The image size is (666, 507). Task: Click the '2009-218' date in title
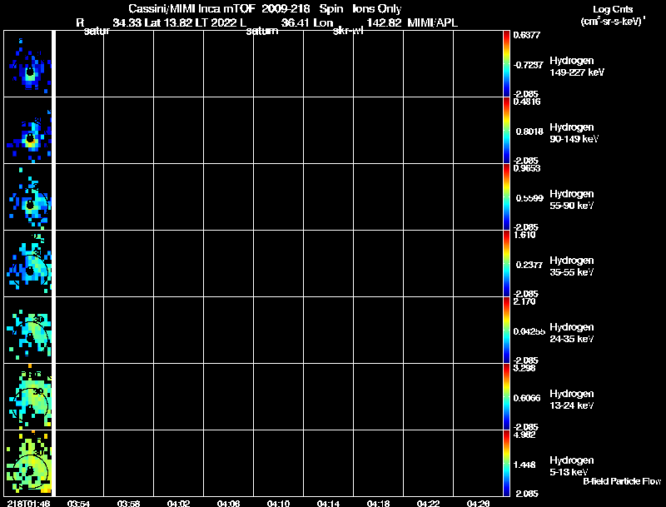coord(286,8)
